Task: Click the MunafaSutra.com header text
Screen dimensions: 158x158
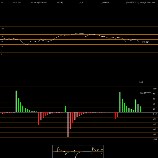Action: tap(147, 3)
